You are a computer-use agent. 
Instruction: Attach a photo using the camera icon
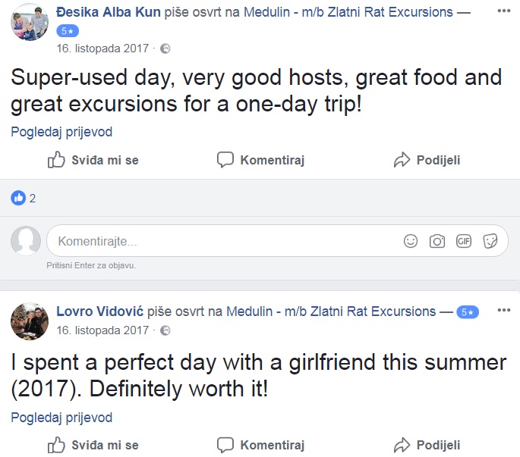click(x=437, y=241)
